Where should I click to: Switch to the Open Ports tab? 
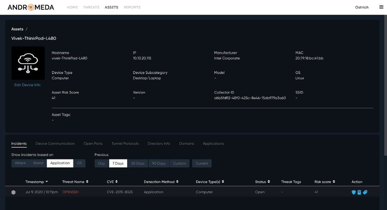(93, 143)
